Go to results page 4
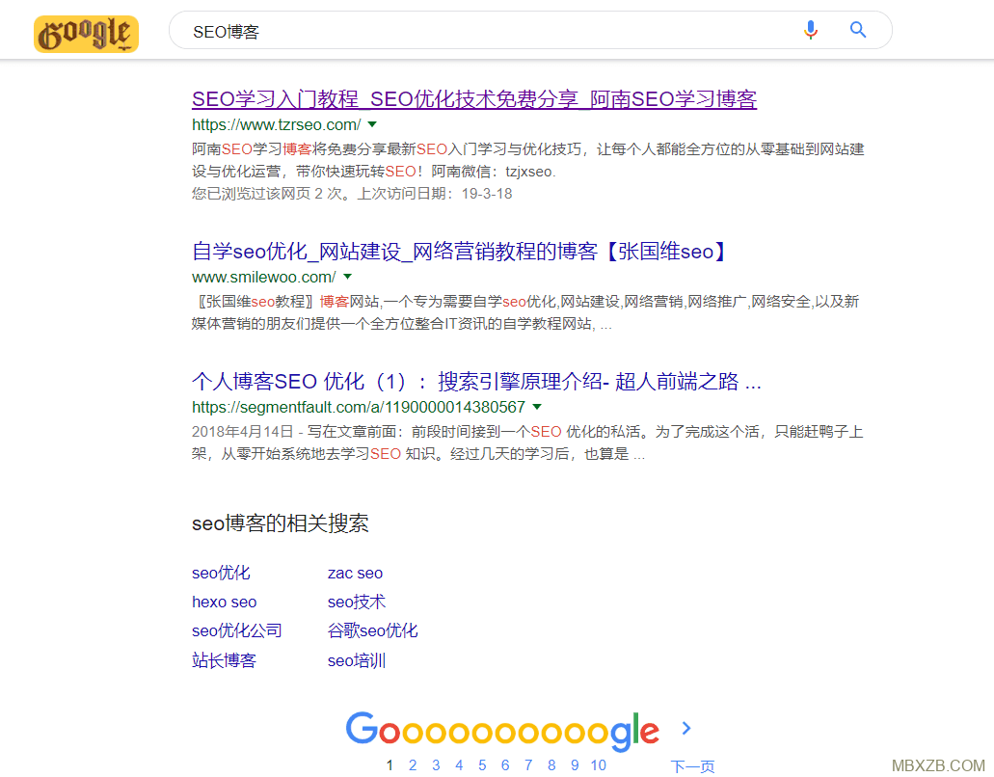Viewport: 994px width, 777px height. 459,765
